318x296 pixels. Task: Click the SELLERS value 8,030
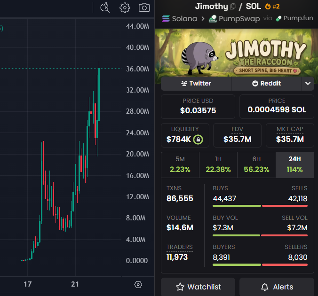coord(298,257)
